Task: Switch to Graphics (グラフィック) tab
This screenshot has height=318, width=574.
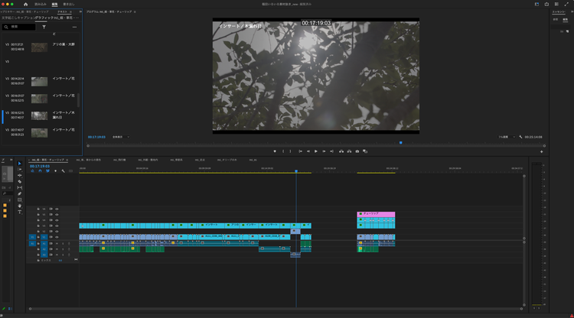Action: [44, 18]
